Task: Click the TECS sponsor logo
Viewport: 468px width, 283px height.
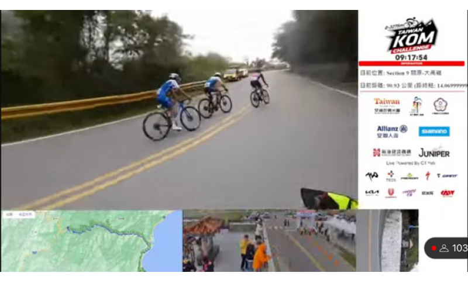Action: click(391, 176)
